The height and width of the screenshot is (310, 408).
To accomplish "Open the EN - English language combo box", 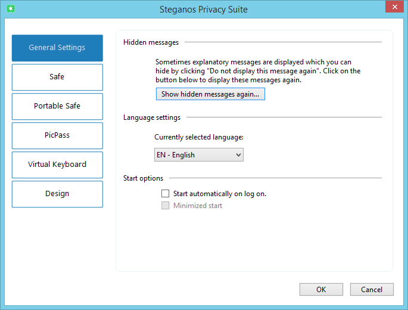I will [x=195, y=155].
